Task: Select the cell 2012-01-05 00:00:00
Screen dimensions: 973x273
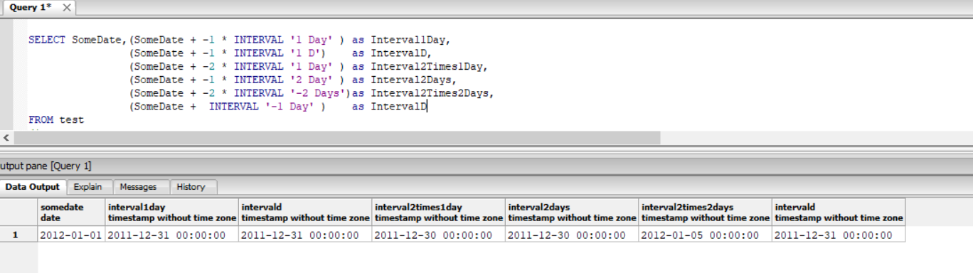Action: pos(705,235)
